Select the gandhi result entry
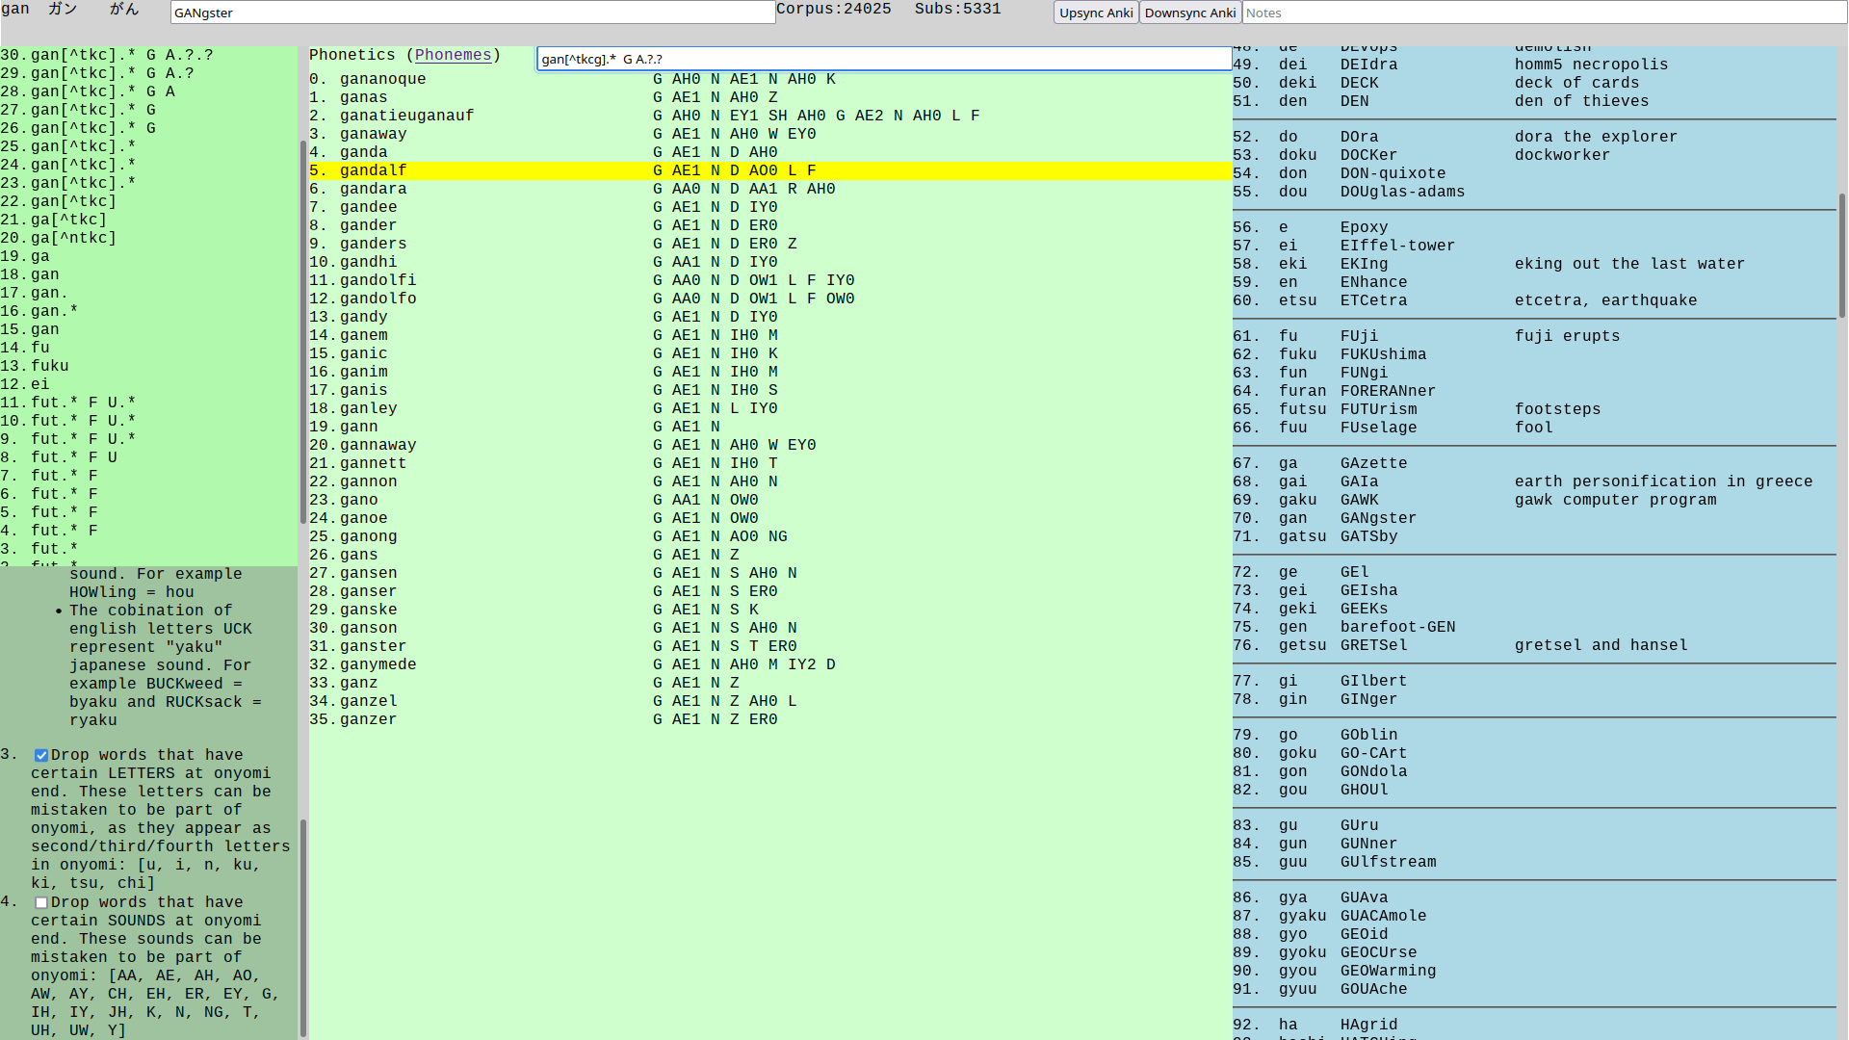 click(x=368, y=262)
